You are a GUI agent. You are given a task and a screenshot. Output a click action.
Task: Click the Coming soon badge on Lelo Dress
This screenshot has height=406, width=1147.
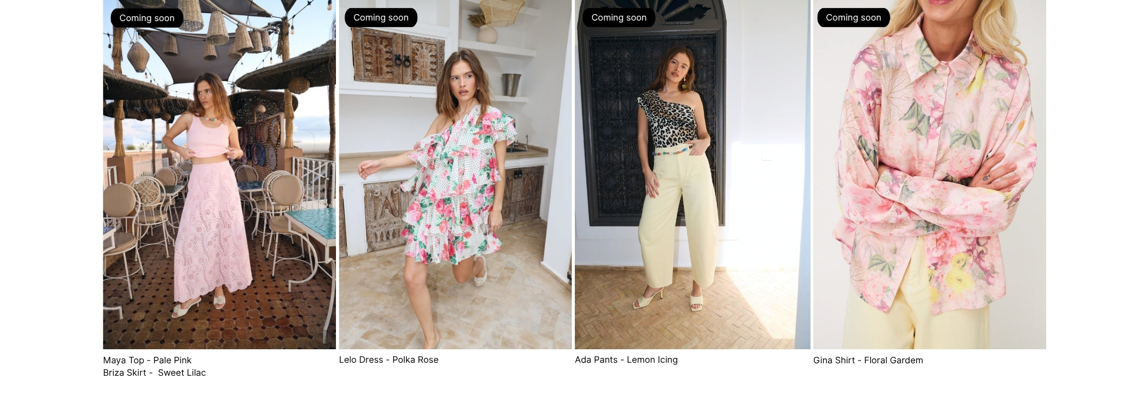(x=381, y=17)
